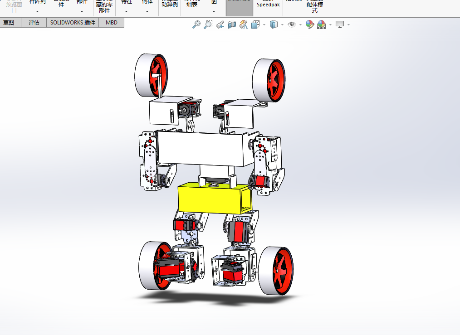Click the Previous View icon

tap(220, 24)
